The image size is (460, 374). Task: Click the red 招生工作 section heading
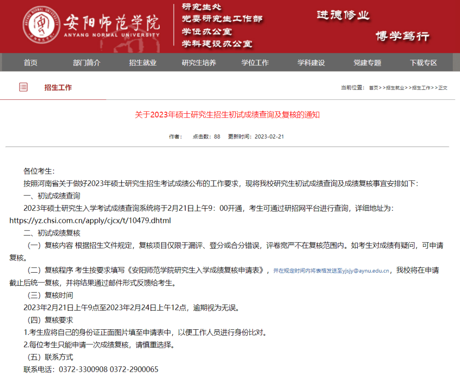pos(58,87)
